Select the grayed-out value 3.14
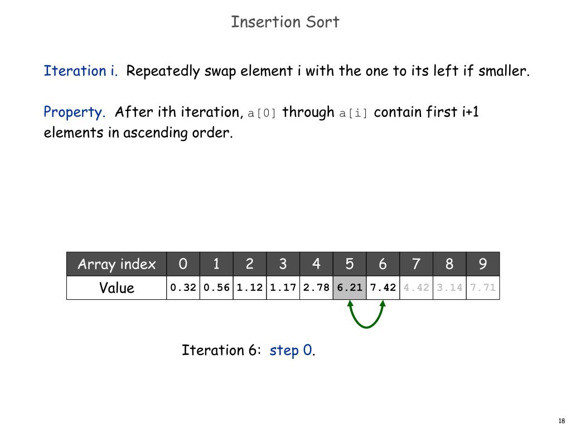This screenshot has width=571, height=428. pos(450,288)
